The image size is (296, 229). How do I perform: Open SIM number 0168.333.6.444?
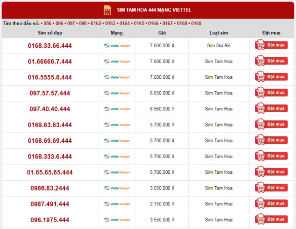(50, 157)
